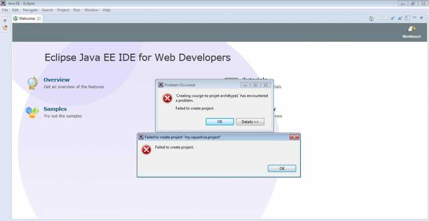Click the Restore icon in left sidebar
The width and height of the screenshot is (429, 221).
[x=5, y=20]
